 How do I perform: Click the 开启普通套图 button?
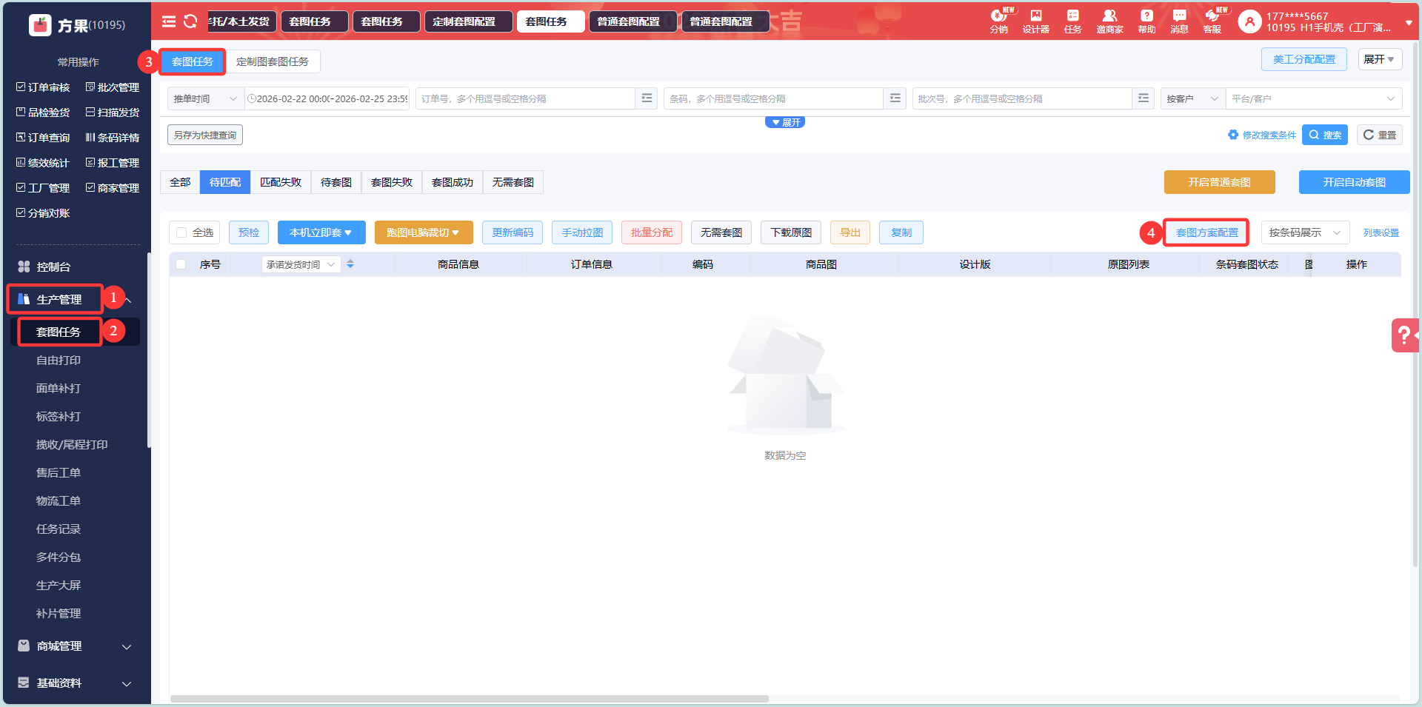(1220, 182)
